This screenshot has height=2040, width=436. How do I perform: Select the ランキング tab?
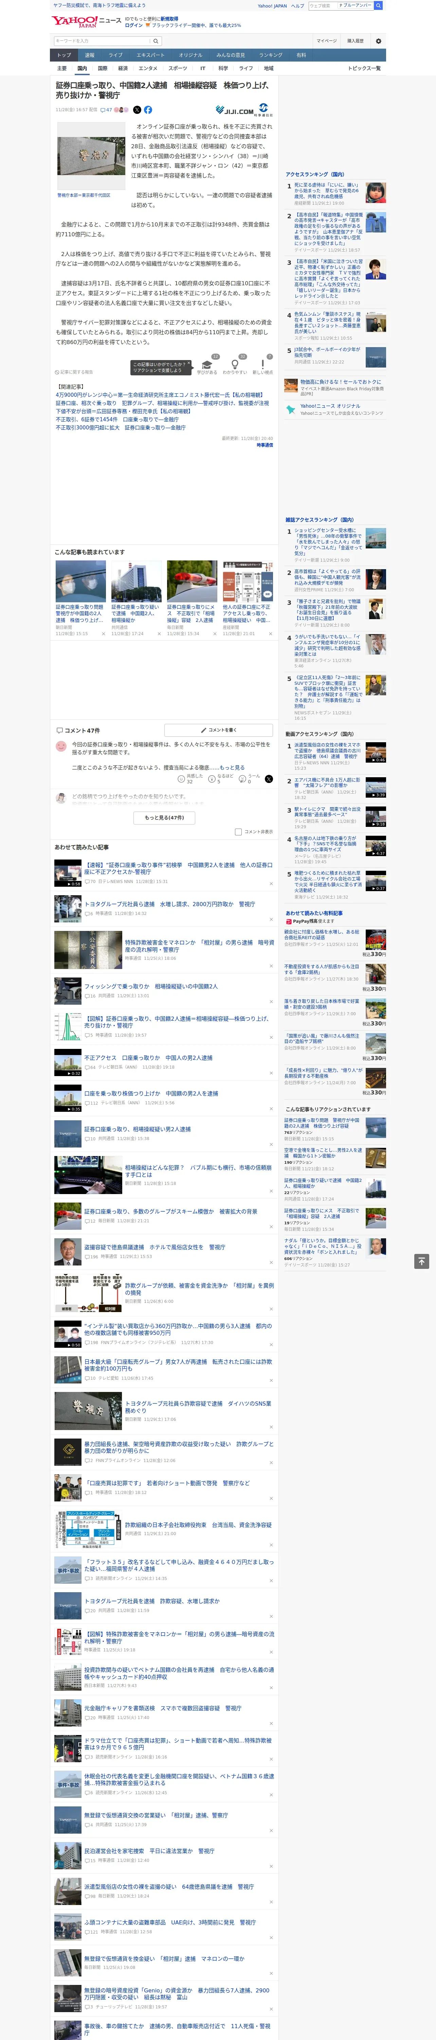pos(271,55)
